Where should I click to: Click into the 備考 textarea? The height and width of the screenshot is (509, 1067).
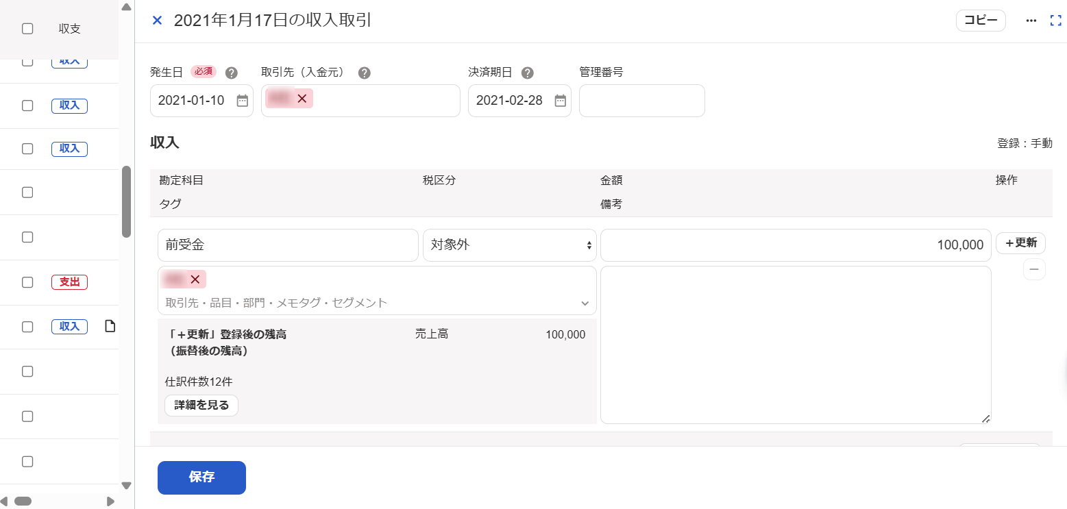(796, 345)
